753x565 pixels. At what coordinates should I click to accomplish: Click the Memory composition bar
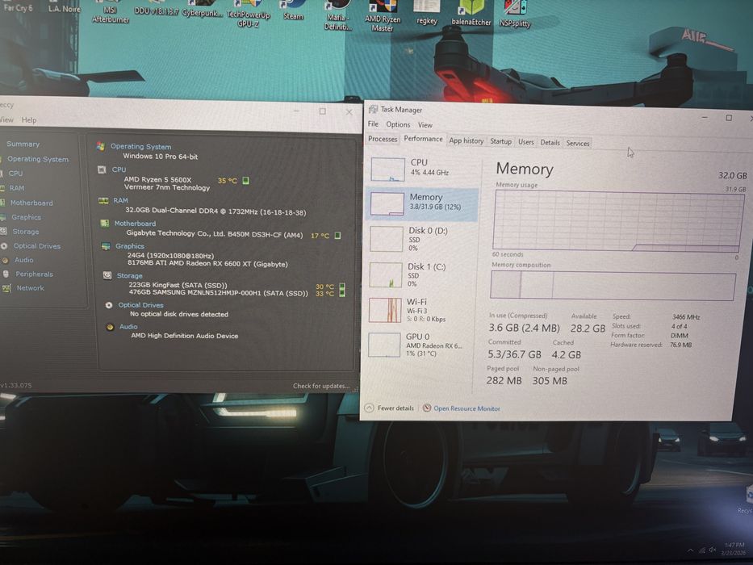coord(613,286)
